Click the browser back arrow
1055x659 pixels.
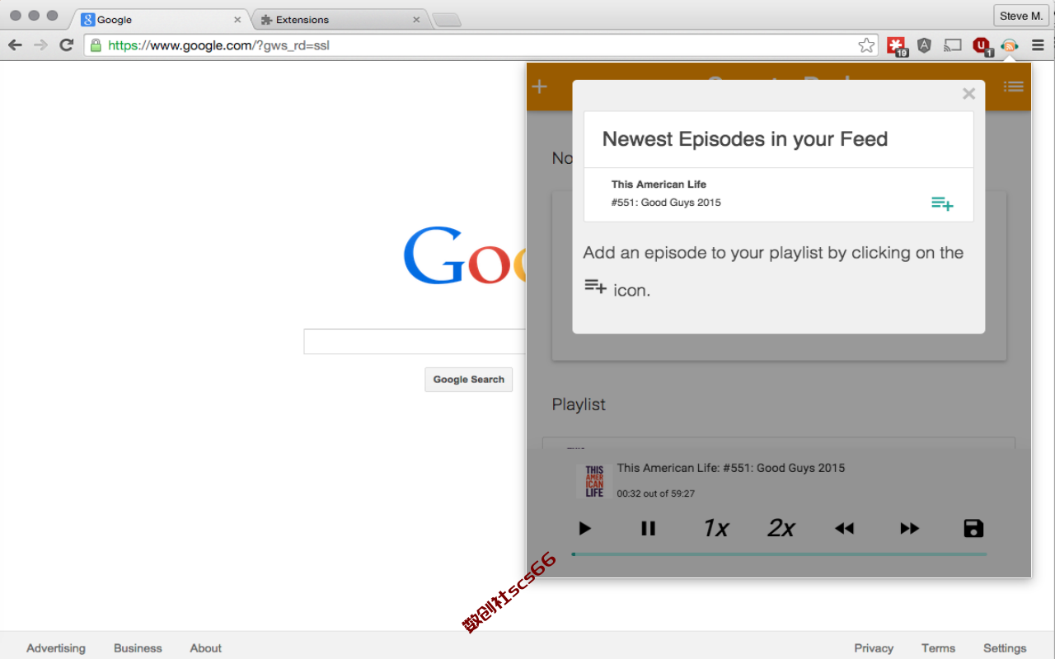click(15, 44)
